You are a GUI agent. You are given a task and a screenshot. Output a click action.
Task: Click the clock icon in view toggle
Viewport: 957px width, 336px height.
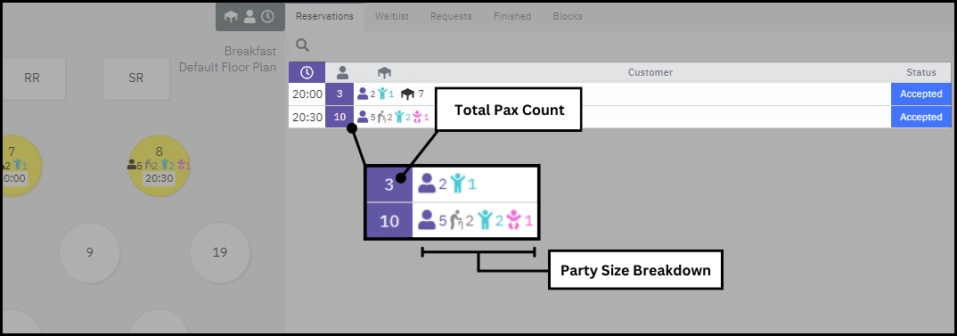(267, 17)
